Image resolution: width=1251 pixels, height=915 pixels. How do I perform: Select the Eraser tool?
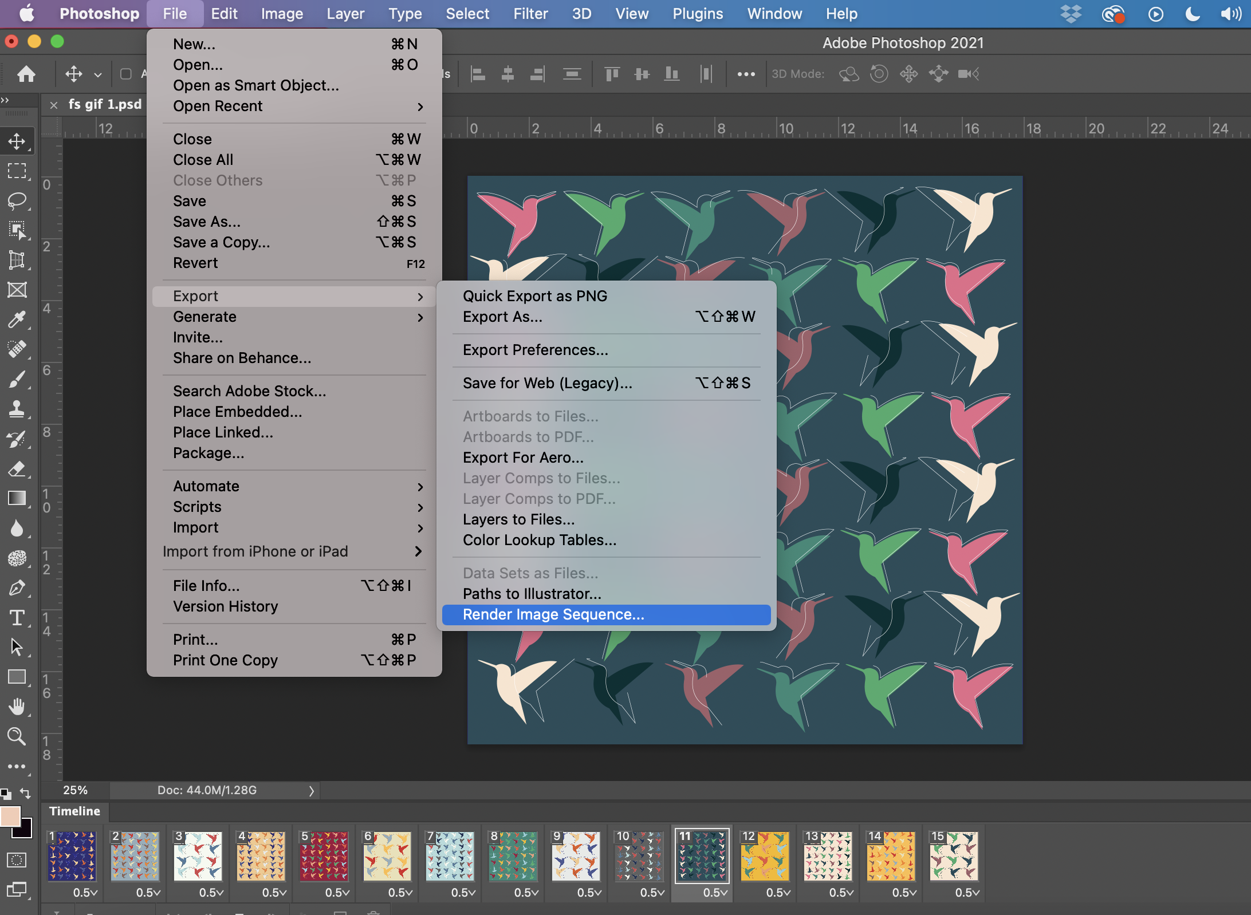pyautogui.click(x=17, y=469)
